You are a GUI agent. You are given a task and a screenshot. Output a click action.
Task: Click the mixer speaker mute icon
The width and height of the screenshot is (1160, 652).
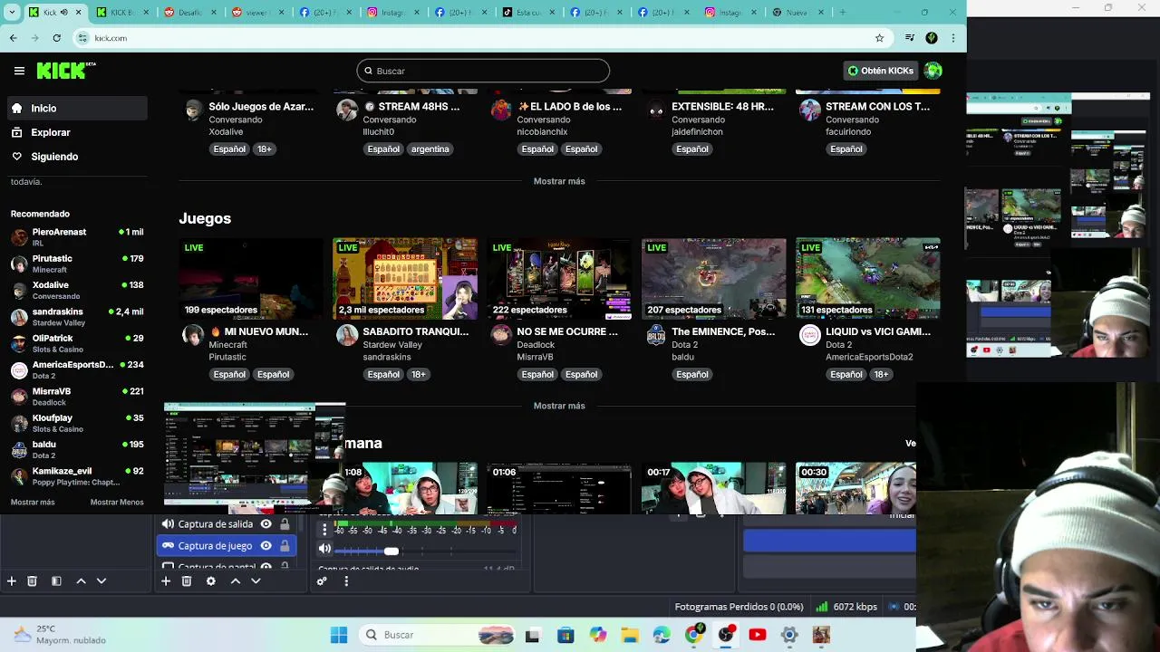(x=324, y=549)
